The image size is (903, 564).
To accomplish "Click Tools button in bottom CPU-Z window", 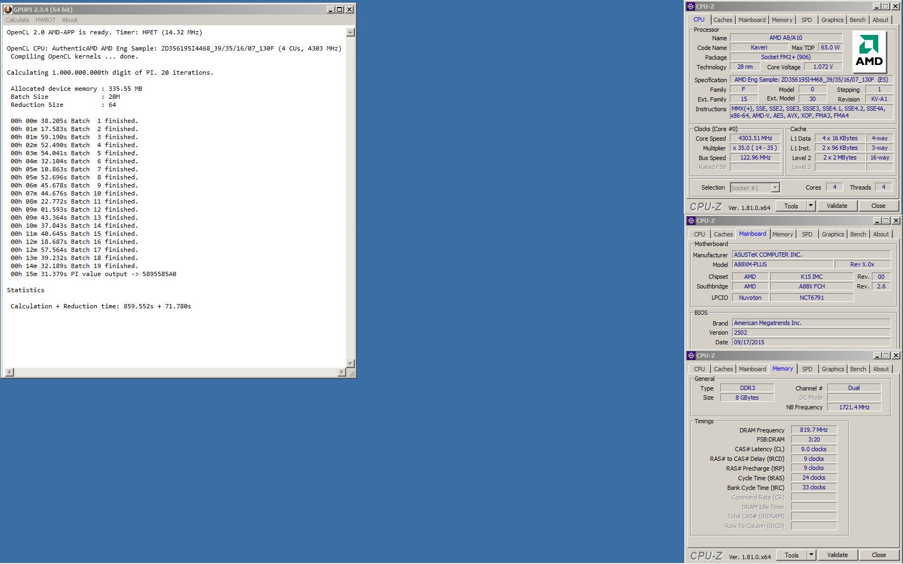I will tap(791, 555).
